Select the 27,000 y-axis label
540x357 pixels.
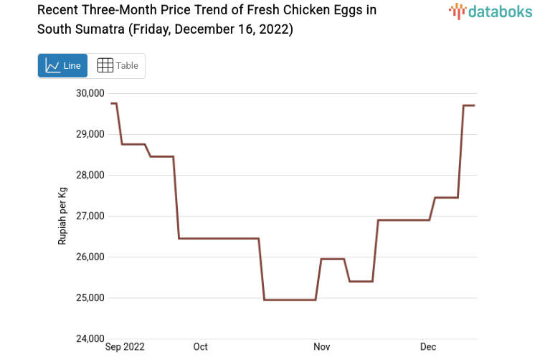pyautogui.click(x=90, y=216)
